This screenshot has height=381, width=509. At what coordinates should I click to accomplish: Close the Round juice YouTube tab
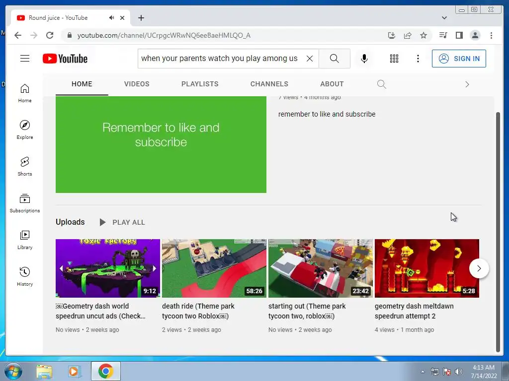click(122, 18)
